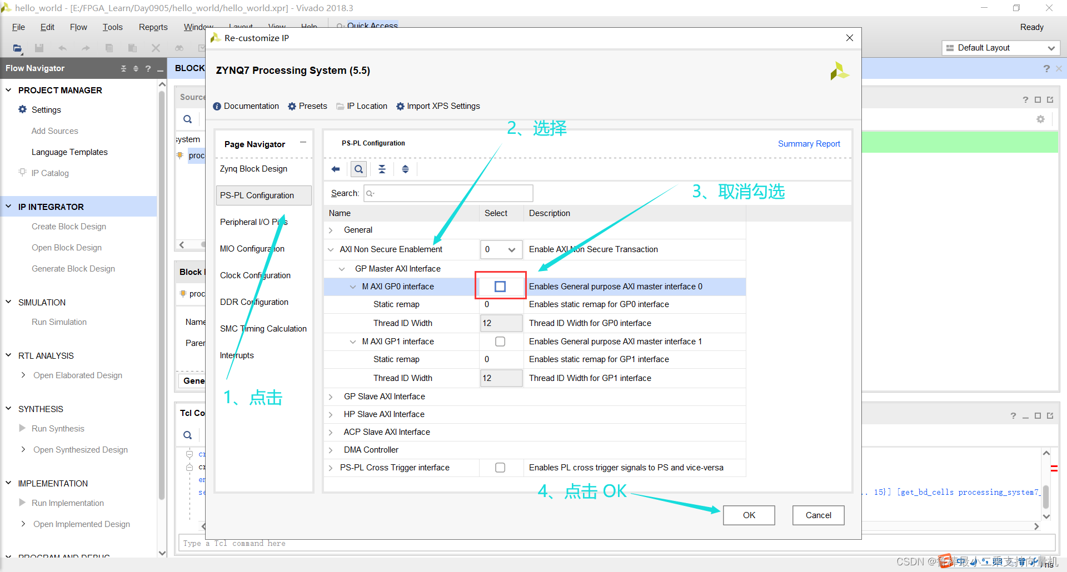Click the Run Synthesis play icon
Image resolution: width=1067 pixels, height=572 pixels.
point(22,428)
